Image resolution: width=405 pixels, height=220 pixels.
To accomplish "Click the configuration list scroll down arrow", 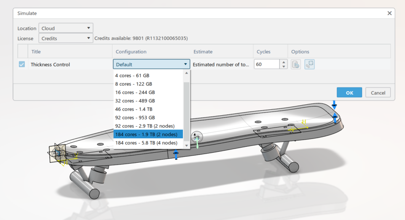I will [187, 146].
